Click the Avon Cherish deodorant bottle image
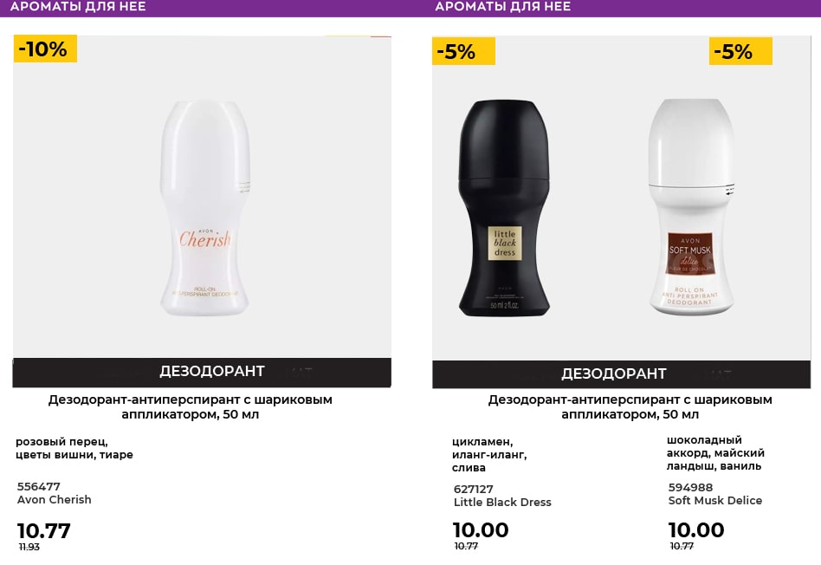The height and width of the screenshot is (565, 821). pos(204,209)
